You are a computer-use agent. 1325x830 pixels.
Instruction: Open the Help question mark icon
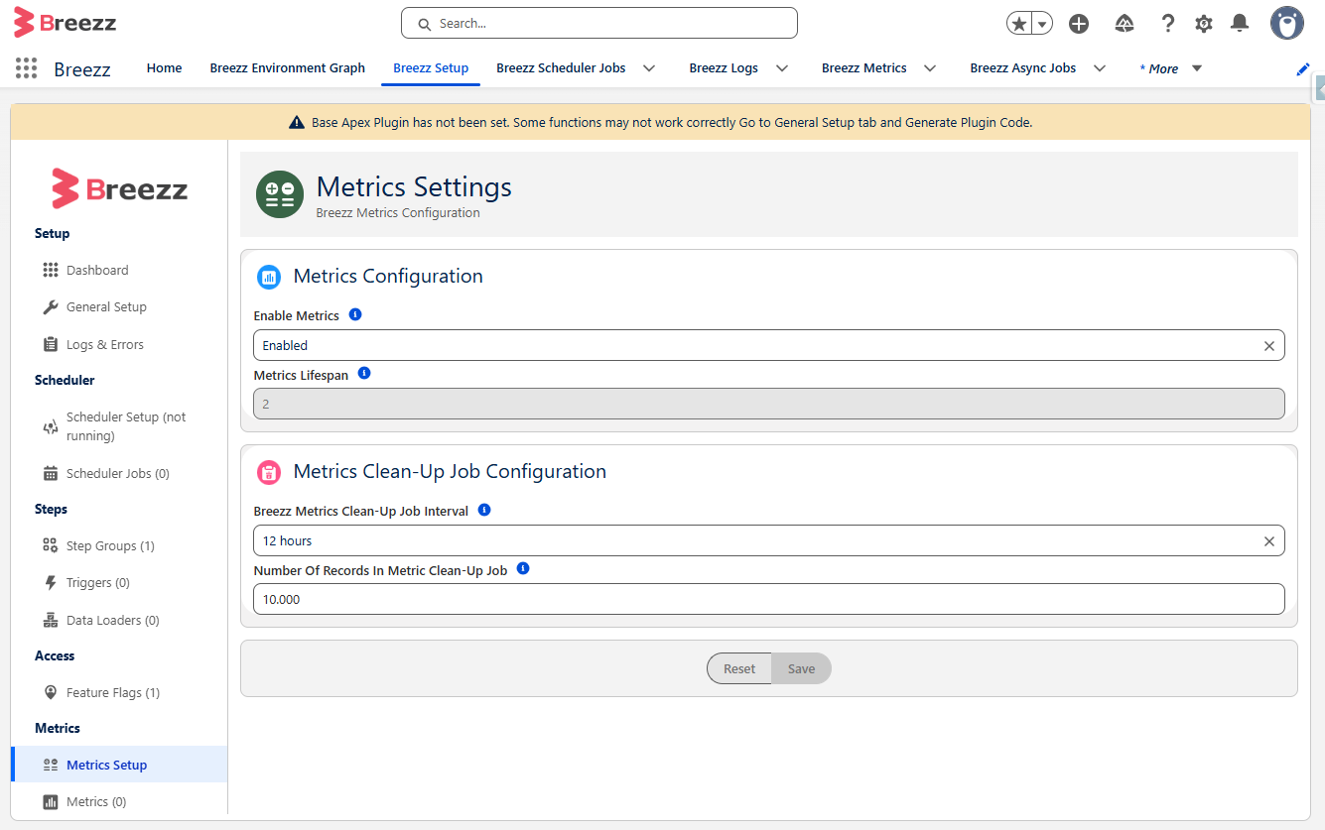pos(1168,24)
